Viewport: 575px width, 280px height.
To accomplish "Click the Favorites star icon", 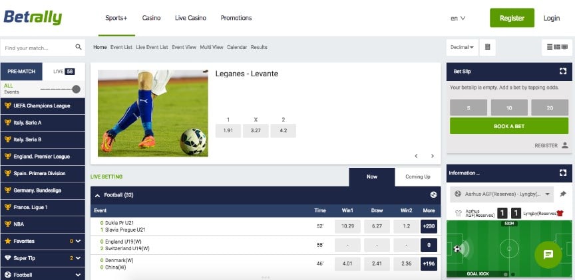I will click(x=8, y=241).
